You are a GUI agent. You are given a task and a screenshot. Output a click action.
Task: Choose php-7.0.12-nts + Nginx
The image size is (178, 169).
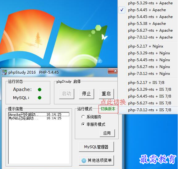tap(148, 74)
